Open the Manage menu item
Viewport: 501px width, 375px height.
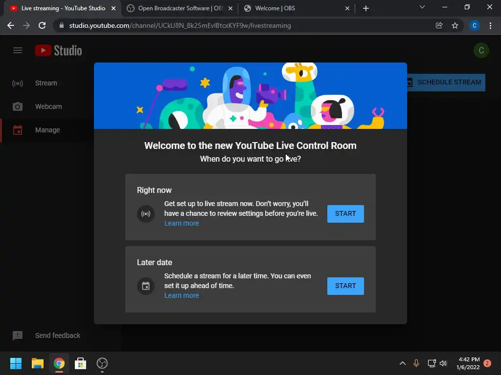coord(46,130)
